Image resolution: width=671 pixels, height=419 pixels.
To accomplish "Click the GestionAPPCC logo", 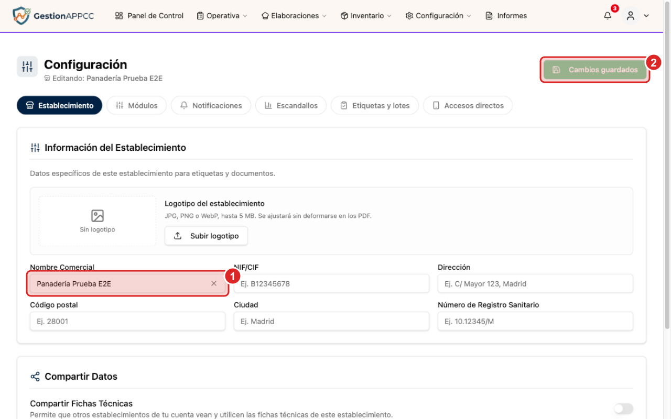I will (x=53, y=16).
